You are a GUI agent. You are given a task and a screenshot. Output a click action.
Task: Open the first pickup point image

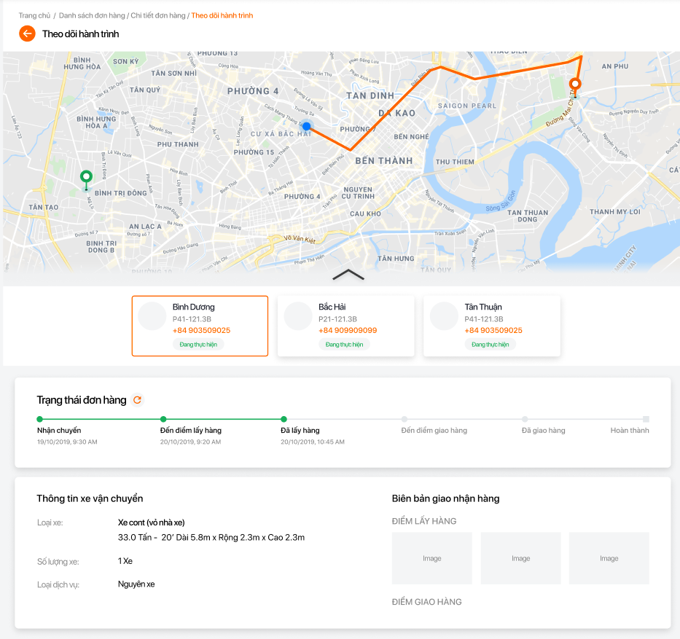click(432, 558)
